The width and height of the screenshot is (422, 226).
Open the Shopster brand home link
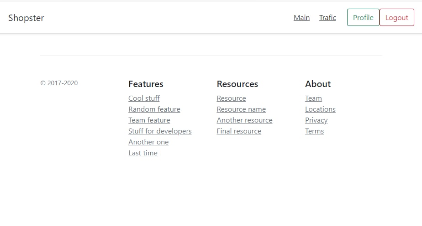(26, 18)
